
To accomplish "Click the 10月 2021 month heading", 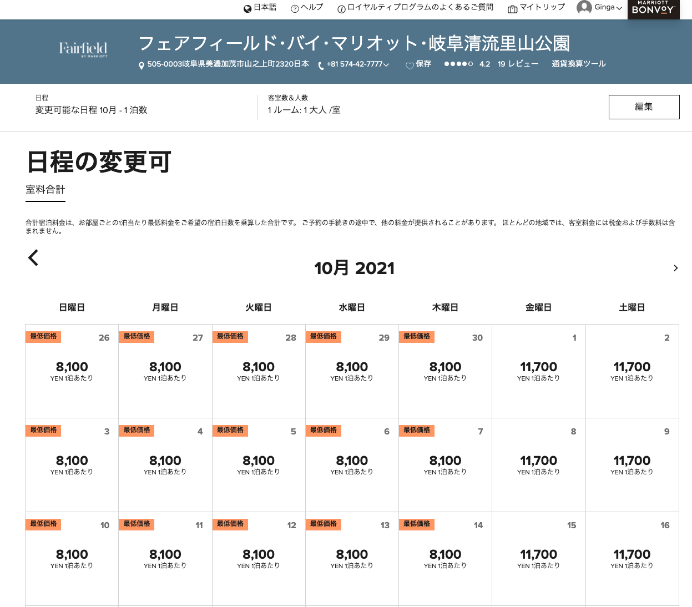I will tap(354, 268).
